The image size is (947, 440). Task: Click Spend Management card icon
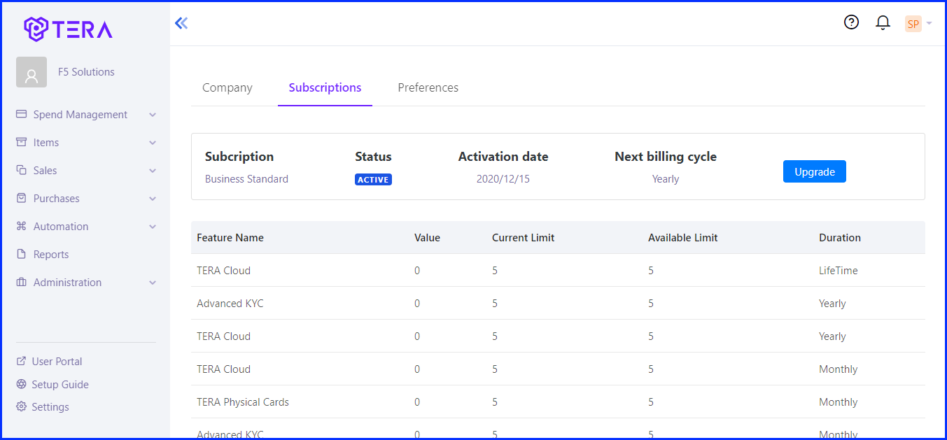tap(21, 114)
